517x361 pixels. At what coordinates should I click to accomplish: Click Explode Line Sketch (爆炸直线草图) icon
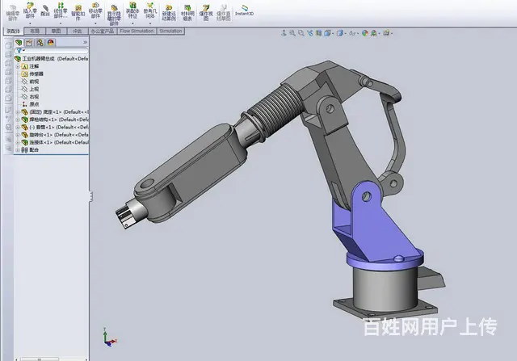click(x=223, y=13)
